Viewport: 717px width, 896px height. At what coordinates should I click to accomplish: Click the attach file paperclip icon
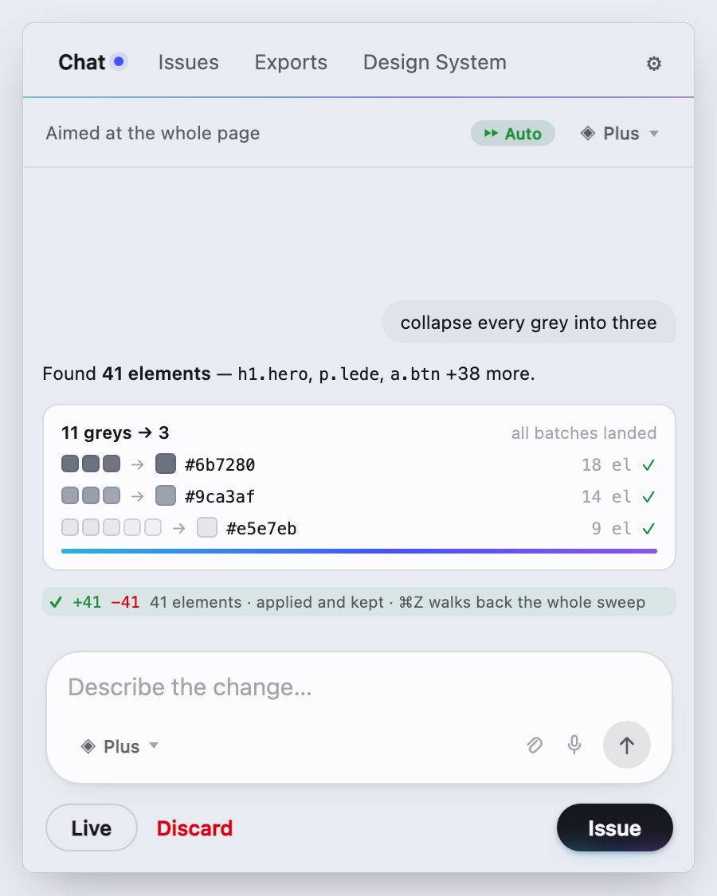[534, 745]
